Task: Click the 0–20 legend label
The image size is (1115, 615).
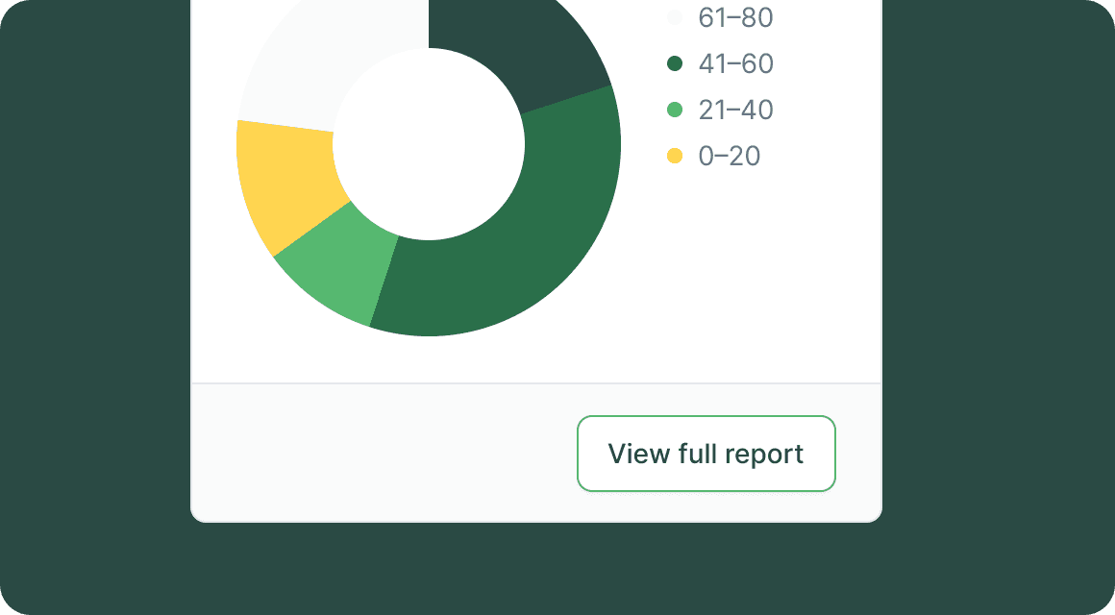Action: [x=730, y=156]
